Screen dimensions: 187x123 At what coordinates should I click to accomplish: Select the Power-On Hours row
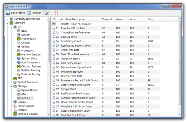pos(106,59)
